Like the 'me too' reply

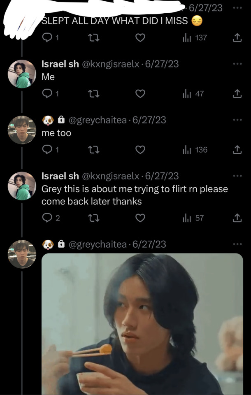tap(140, 150)
